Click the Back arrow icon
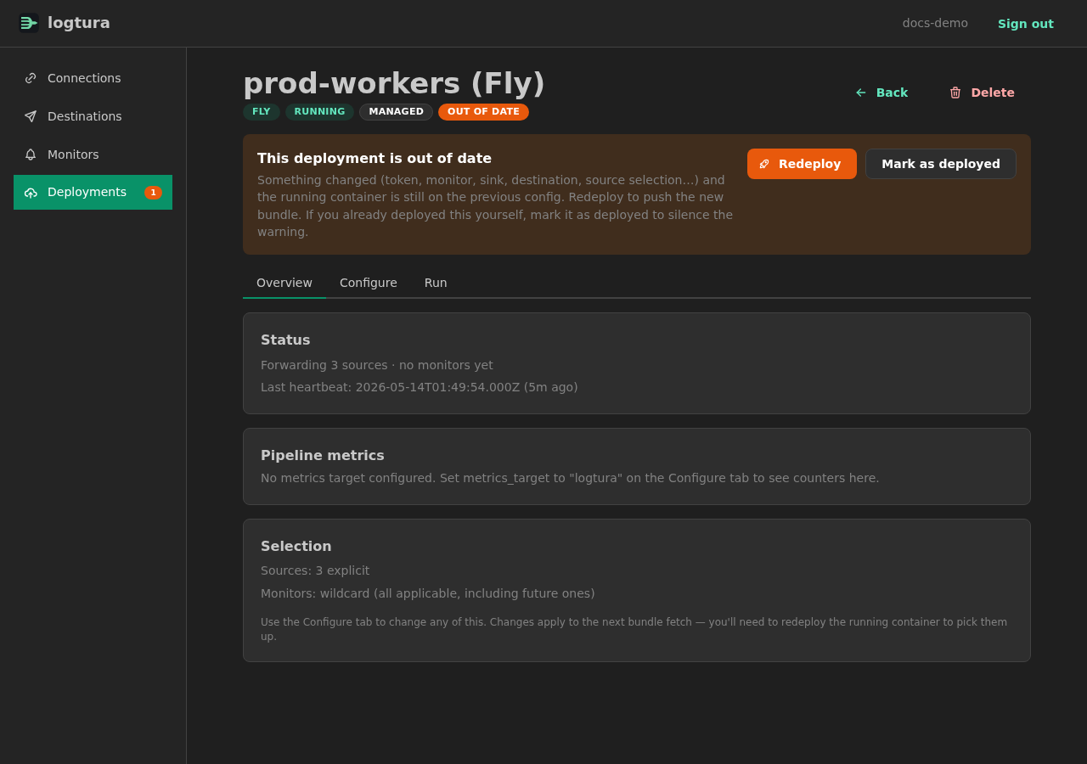Viewport: 1087px width, 764px height. coord(861,93)
